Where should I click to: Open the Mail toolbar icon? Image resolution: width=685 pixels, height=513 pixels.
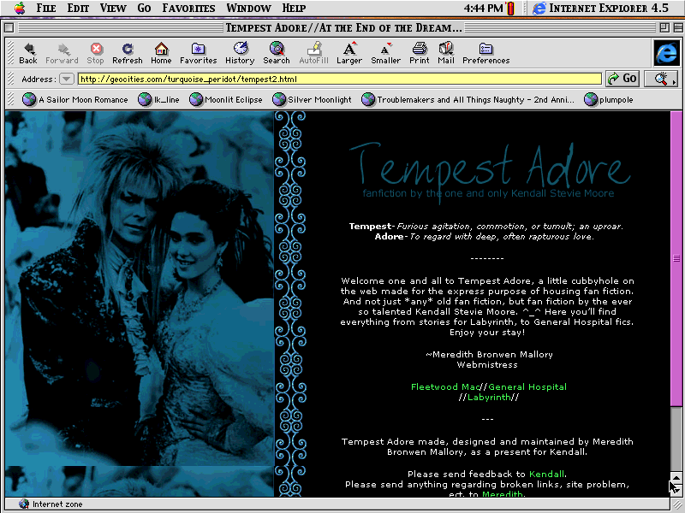[x=446, y=49]
